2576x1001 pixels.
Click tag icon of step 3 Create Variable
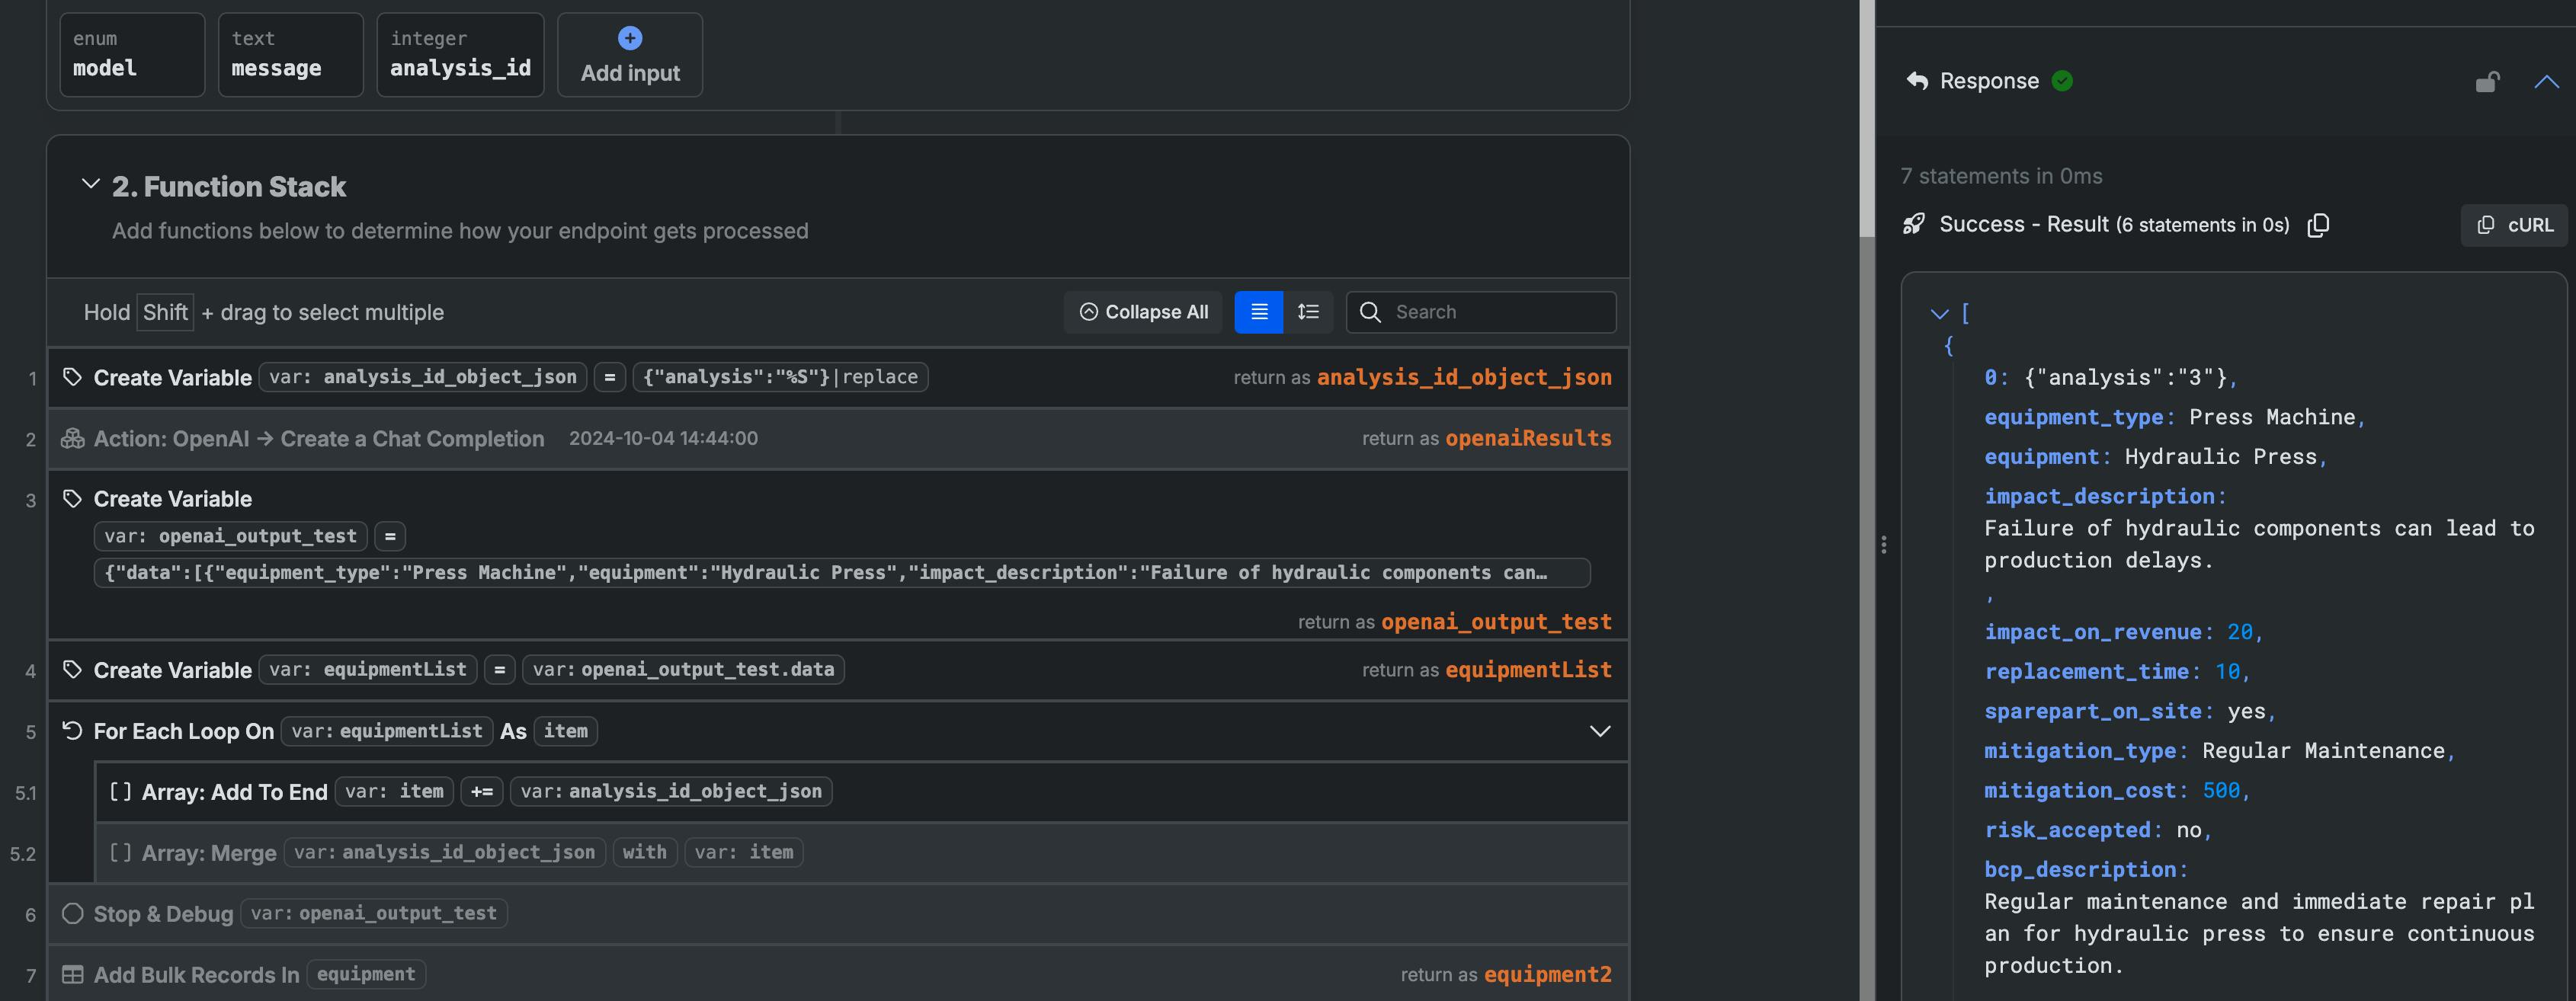[x=72, y=498]
